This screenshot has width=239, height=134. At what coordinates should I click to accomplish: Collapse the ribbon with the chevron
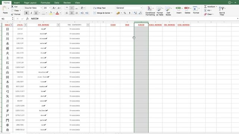click(x=235, y=3)
